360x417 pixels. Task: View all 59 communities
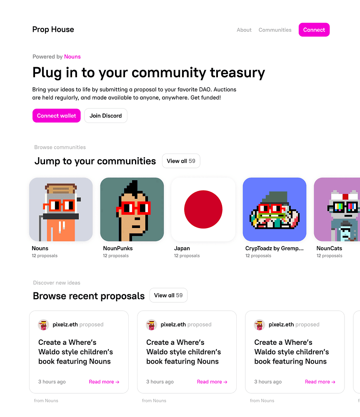[x=181, y=161]
